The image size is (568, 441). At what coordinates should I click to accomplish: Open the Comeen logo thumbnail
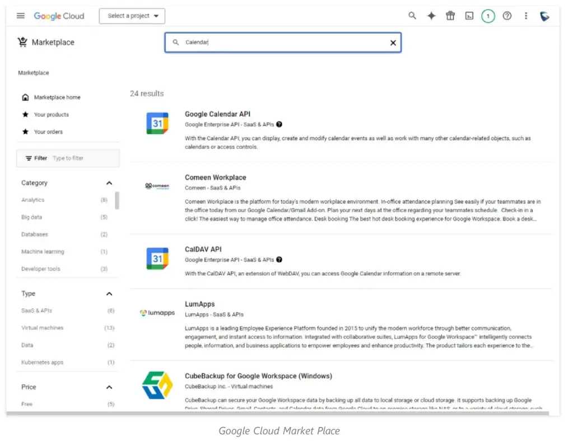click(157, 186)
